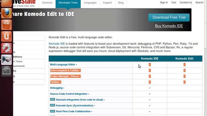Click Komodo IDE checkmark for Toolbox row
The height and width of the screenshot is (116, 207).
click(x=149, y=82)
